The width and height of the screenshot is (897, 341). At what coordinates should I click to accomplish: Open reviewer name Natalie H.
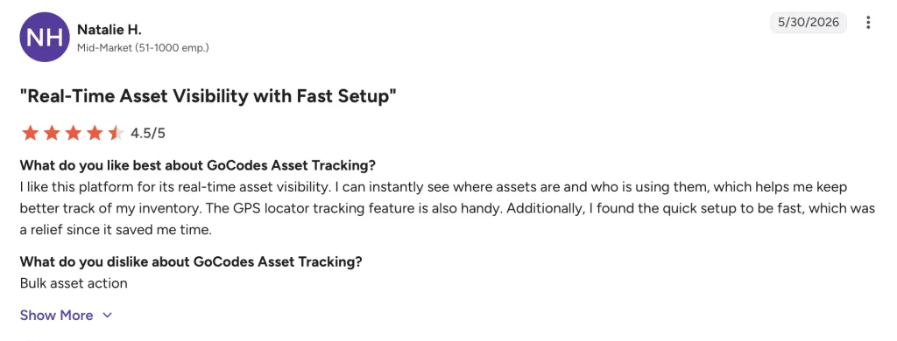click(109, 30)
